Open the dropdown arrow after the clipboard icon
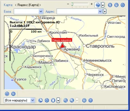The height and width of the screenshot is (111, 130). tap(58, 100)
